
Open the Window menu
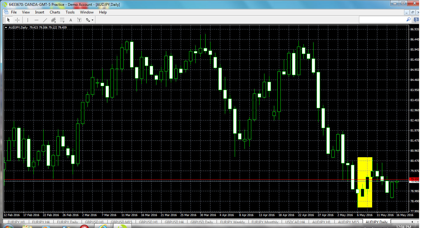tap(87, 12)
